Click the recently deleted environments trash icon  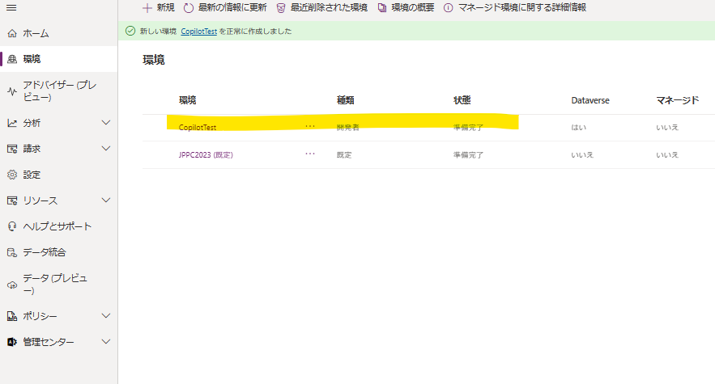point(281,8)
